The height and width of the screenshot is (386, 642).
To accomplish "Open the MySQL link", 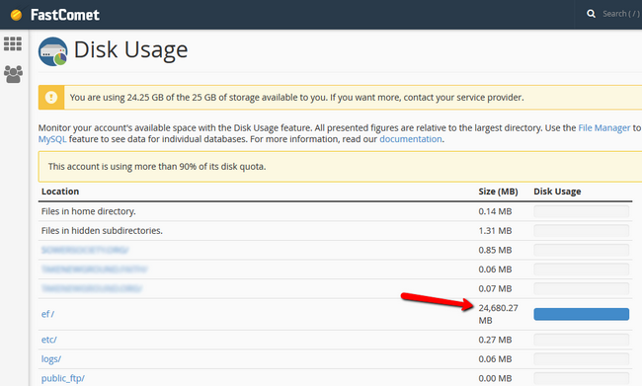I will (52, 139).
